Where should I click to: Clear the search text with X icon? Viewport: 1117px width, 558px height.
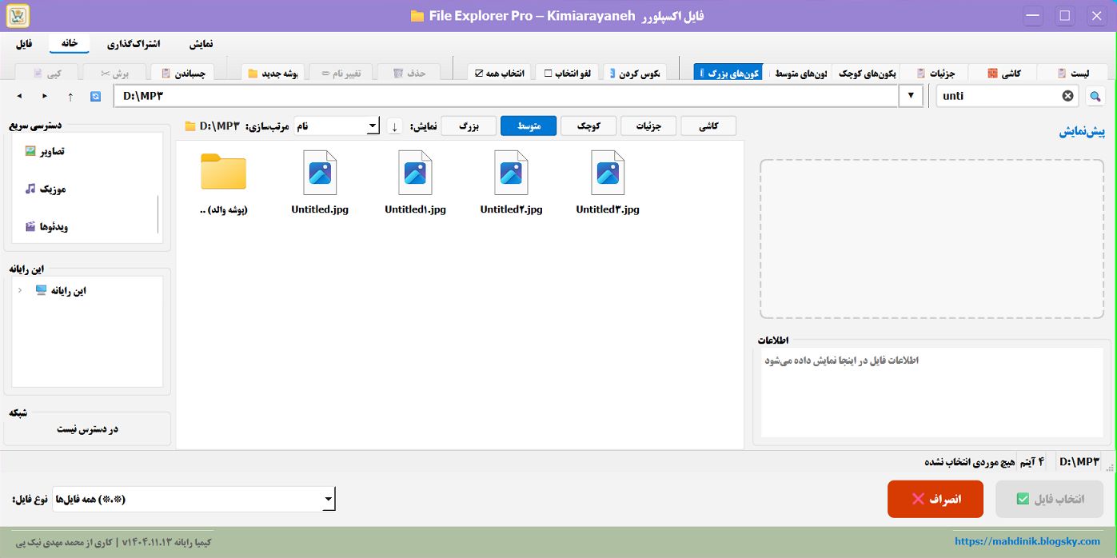click(1067, 96)
